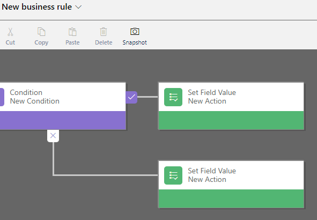Click the Copy icon in toolbar
This screenshot has width=317, height=220.
click(x=41, y=32)
